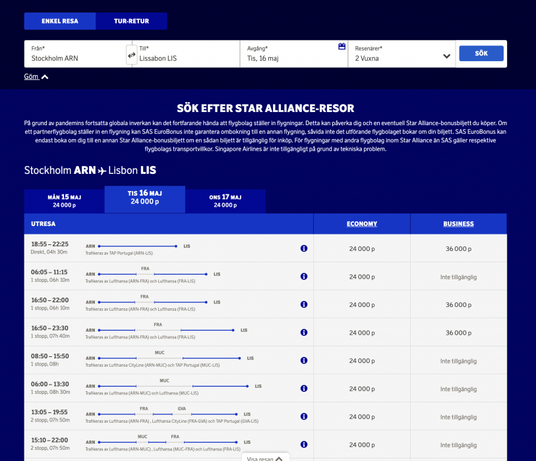
Task: Click info icon for 08:50 – 15:50 flight
Action: [304, 361]
